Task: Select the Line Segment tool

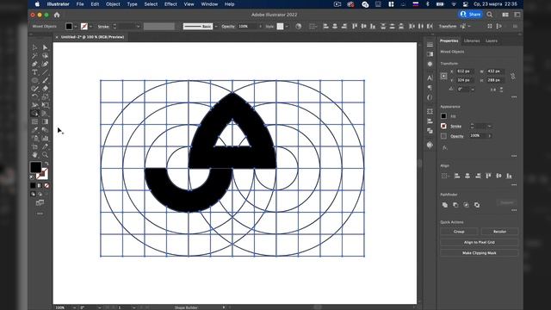Action: [x=45, y=72]
